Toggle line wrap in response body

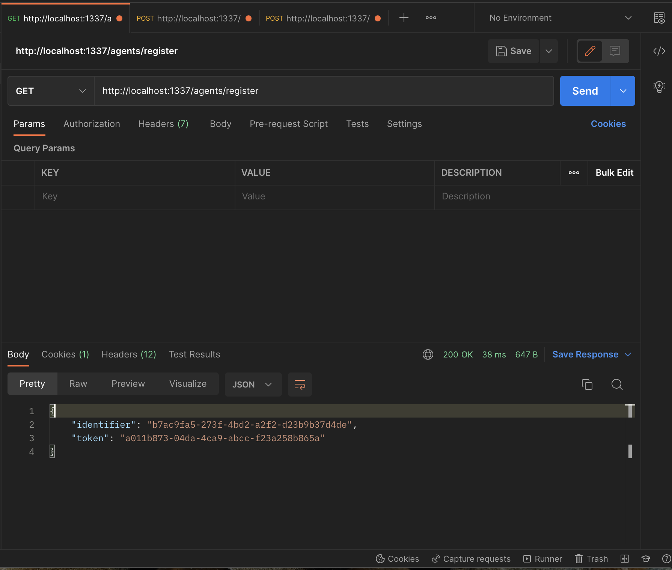[300, 384]
